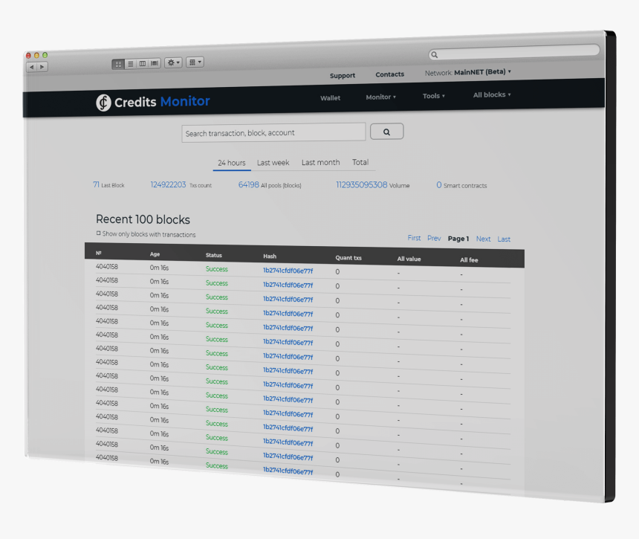Click the 0 Smart contracts value
The width and height of the screenshot is (639, 539).
click(439, 185)
